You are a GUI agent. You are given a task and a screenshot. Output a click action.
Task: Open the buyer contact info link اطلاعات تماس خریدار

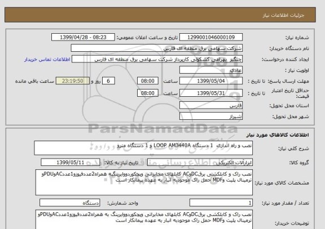pos(47,60)
